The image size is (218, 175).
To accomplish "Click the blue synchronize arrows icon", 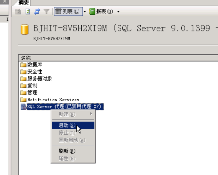I will coord(37,11).
